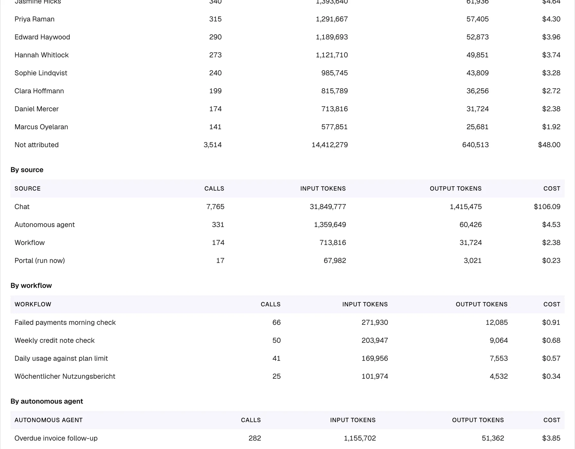Click the 'WORKFLOW' column header
575x449 pixels.
click(x=33, y=304)
